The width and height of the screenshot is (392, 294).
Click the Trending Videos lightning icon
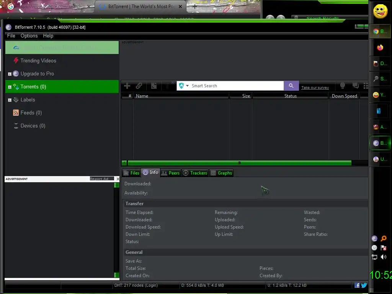(x=16, y=60)
